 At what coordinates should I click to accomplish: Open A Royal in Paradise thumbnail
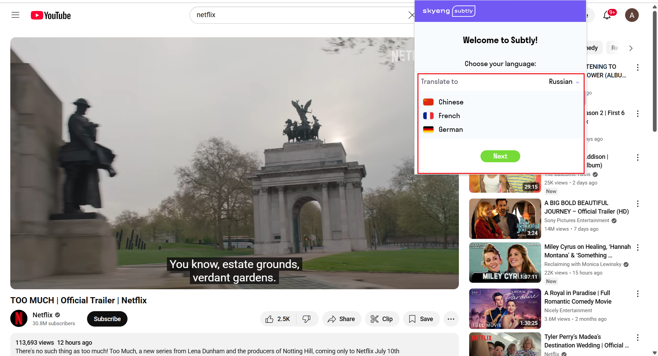pos(505,309)
